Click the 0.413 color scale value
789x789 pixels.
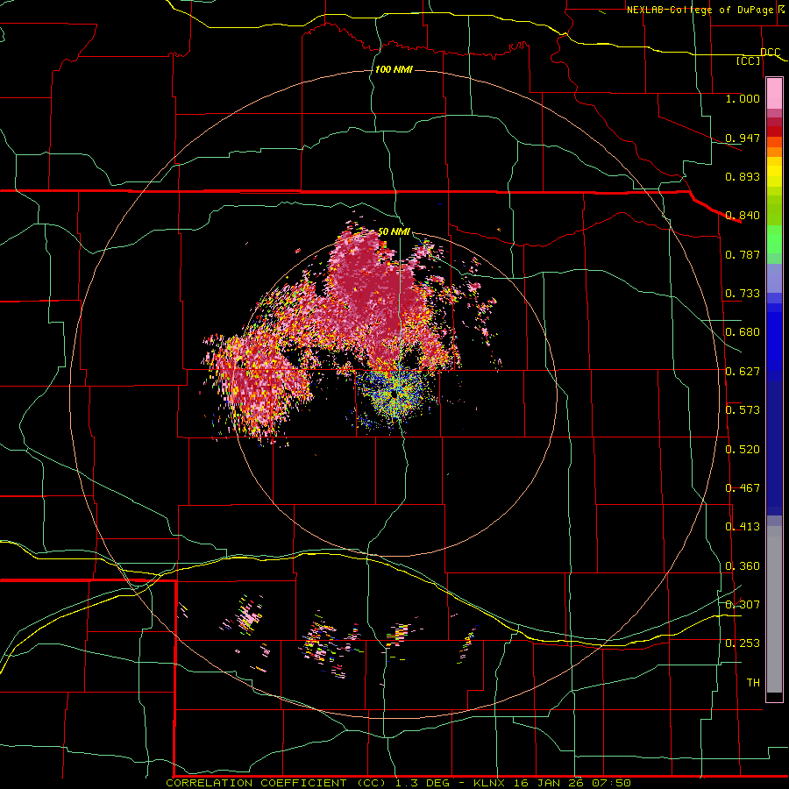743,527
